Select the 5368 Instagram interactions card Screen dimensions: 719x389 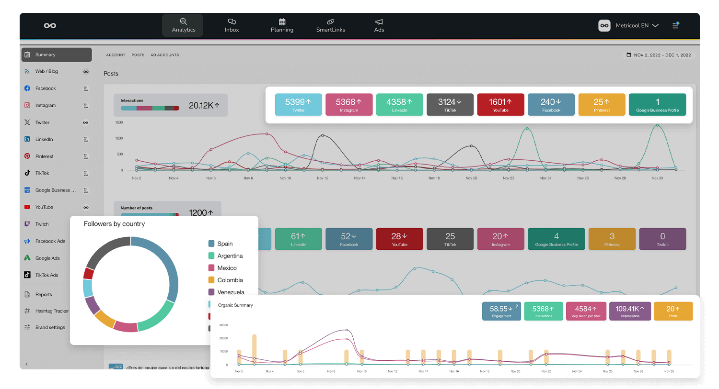(349, 105)
